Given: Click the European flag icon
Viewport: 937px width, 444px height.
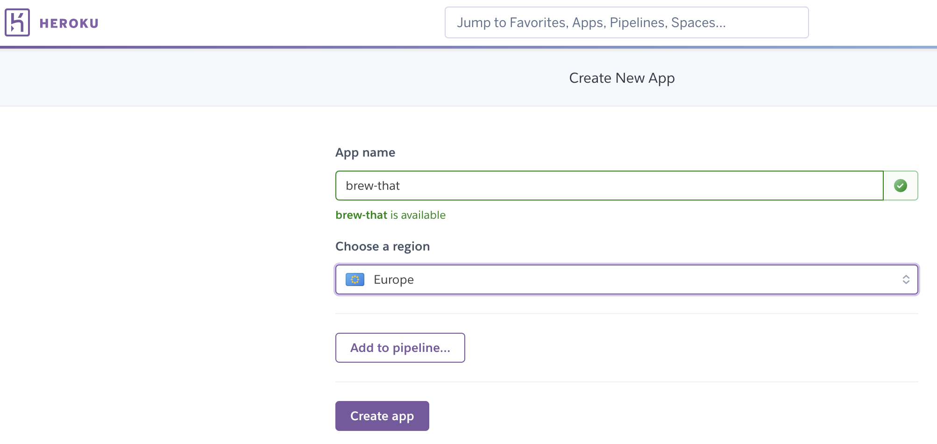Looking at the screenshot, I should click(355, 279).
